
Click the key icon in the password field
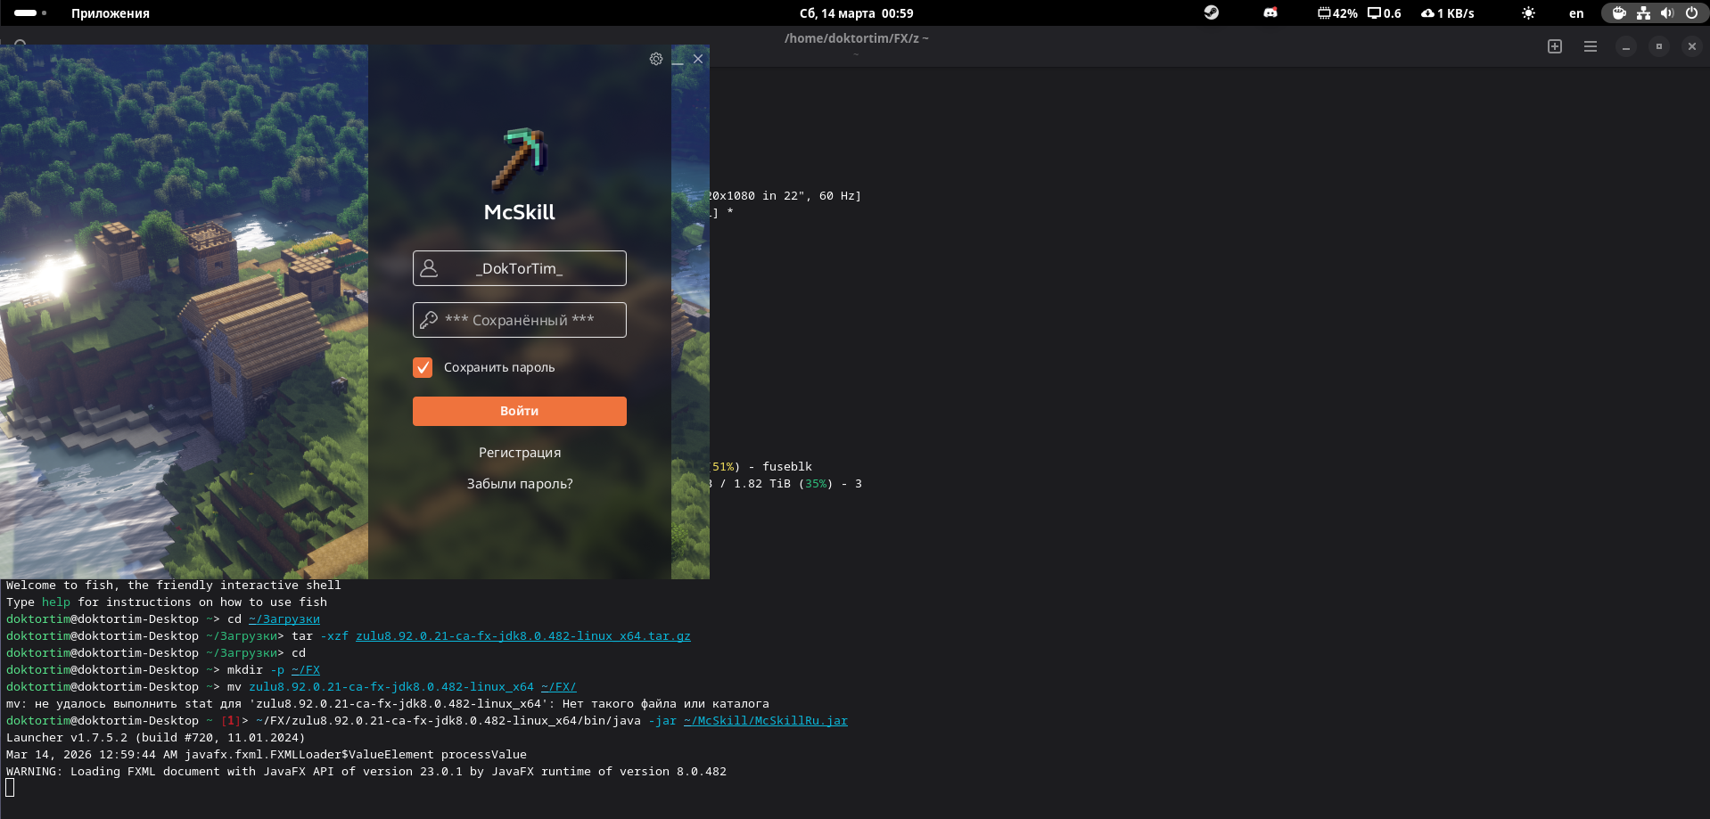429,320
